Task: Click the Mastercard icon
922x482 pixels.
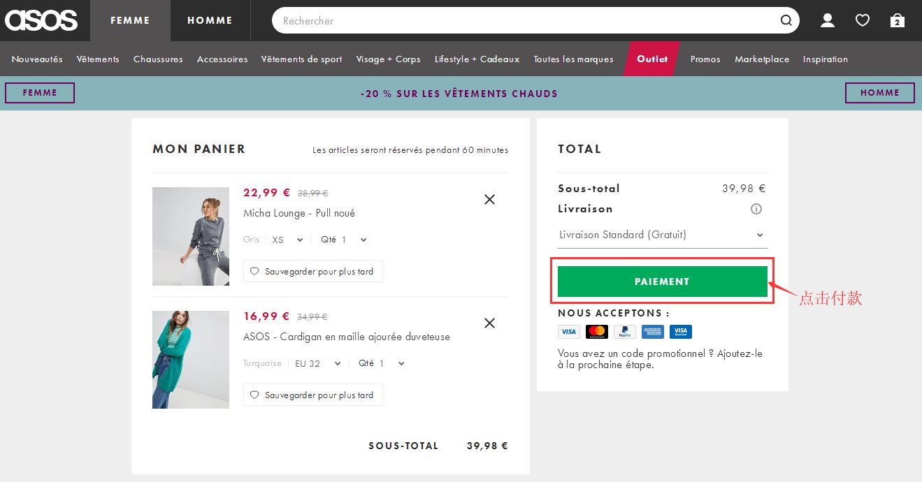Action: [597, 332]
